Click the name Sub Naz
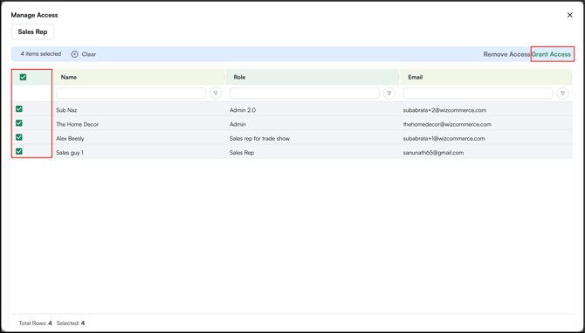Image resolution: width=585 pixels, height=333 pixels. click(x=66, y=110)
